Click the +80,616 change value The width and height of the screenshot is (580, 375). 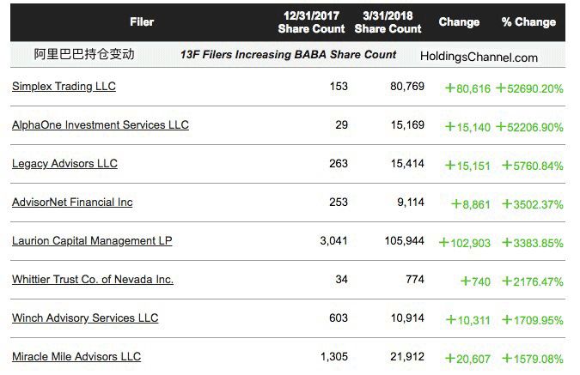(467, 88)
